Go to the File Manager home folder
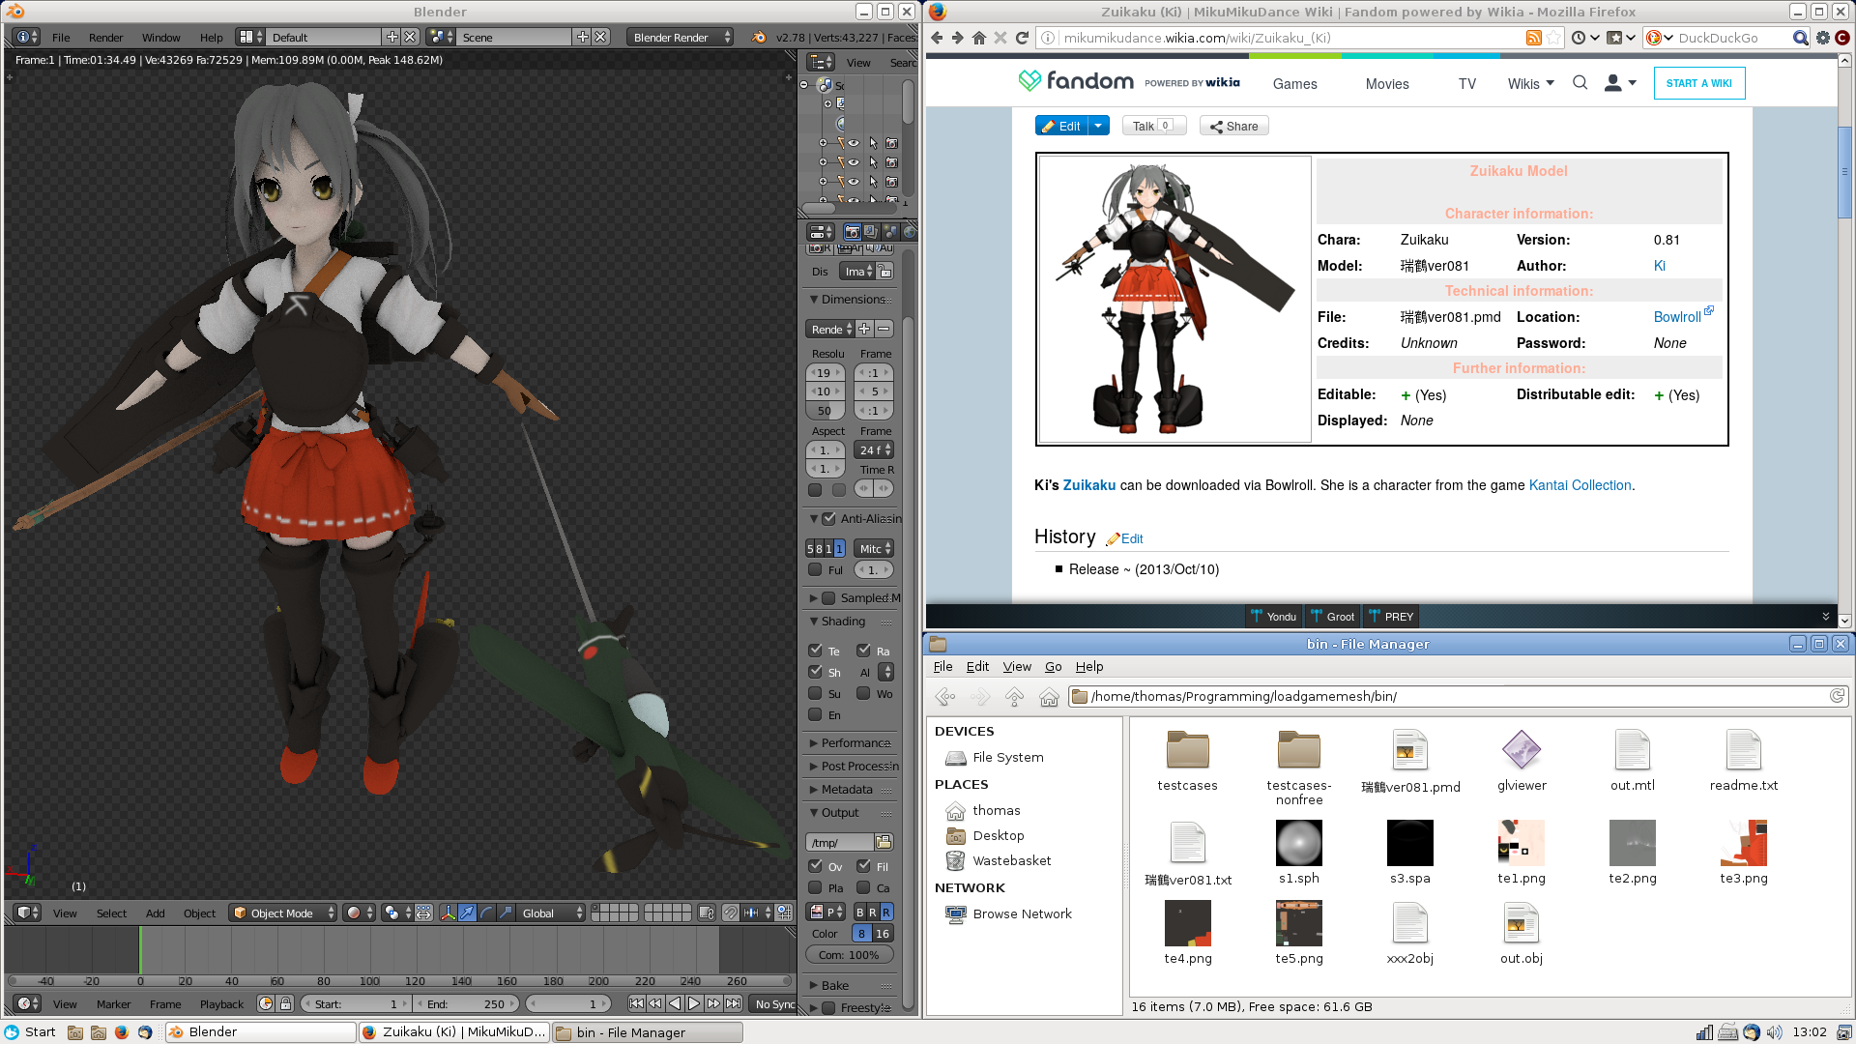This screenshot has height=1044, width=1856. coord(1049,696)
